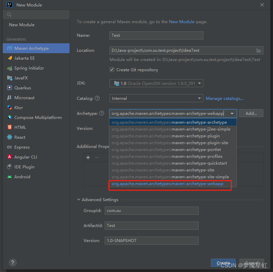
Task: Select the Quarkus generator
Action: (36, 88)
